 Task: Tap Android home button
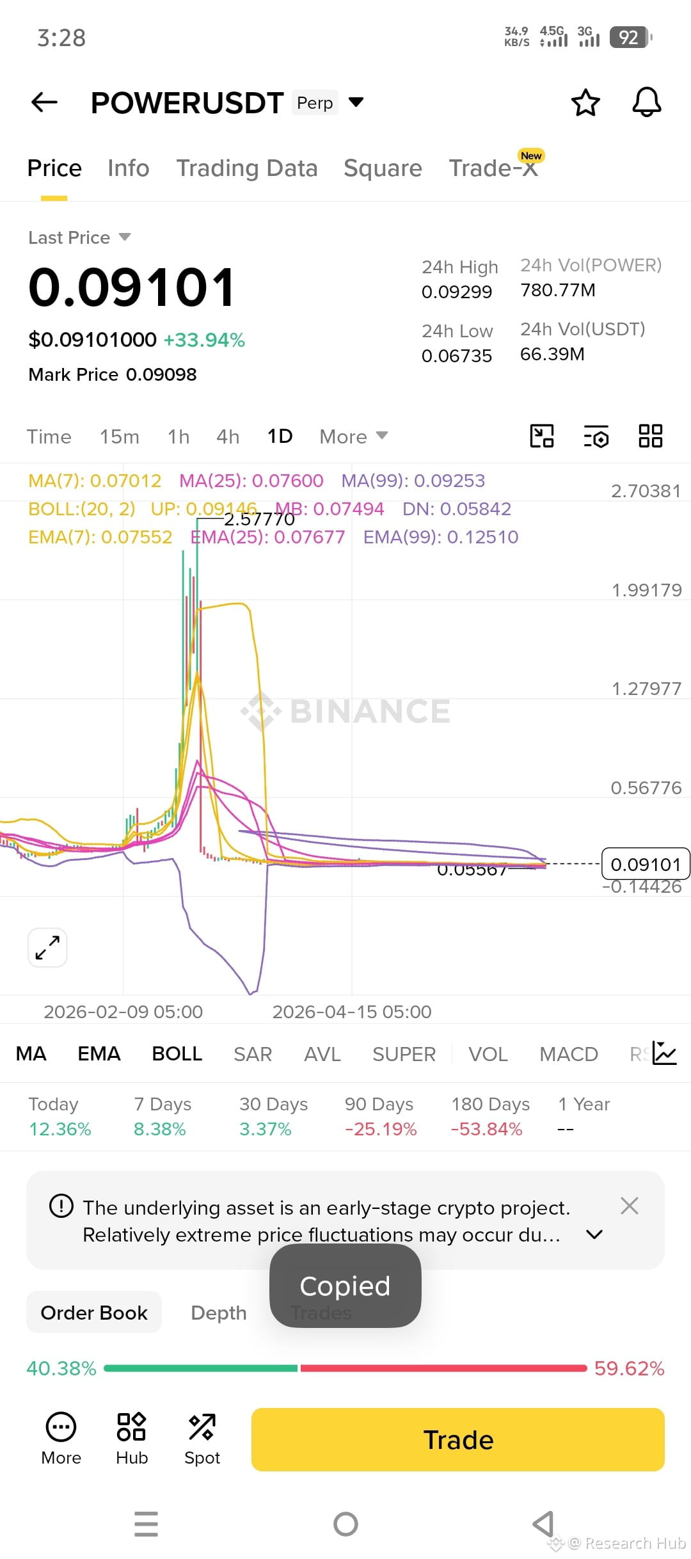[345, 1524]
